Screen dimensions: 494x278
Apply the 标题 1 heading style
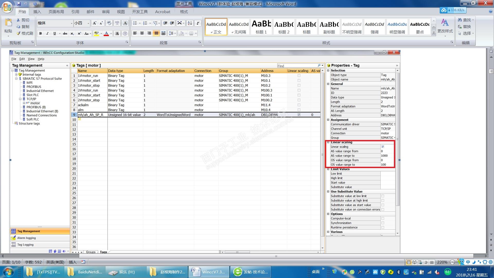tap(261, 27)
